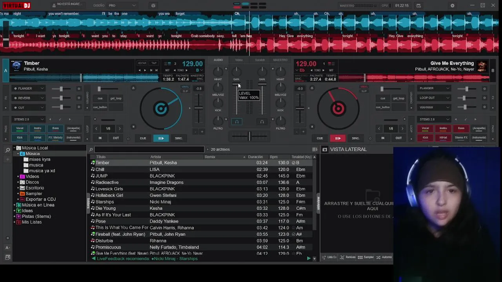Set loop OUT on right deck
This screenshot has height=282, width=502.
pos(398,138)
